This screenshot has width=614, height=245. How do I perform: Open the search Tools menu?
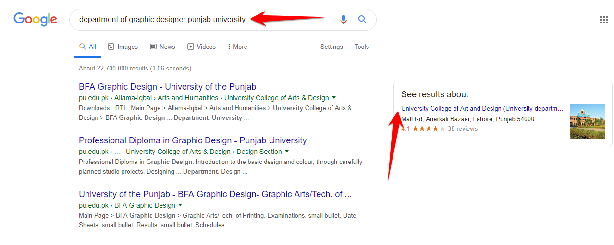[x=362, y=47]
